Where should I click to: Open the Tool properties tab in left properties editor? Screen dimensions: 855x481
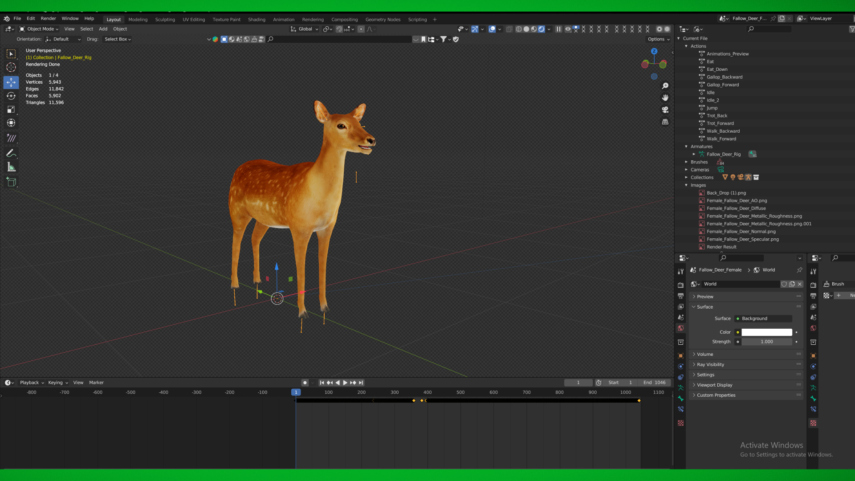point(680,271)
